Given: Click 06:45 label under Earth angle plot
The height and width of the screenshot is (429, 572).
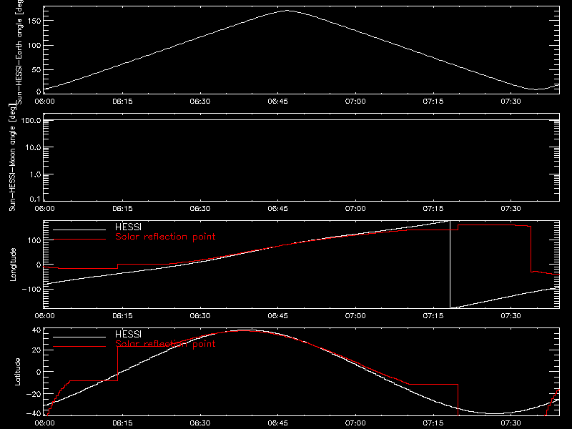Looking at the screenshot, I should point(277,102).
